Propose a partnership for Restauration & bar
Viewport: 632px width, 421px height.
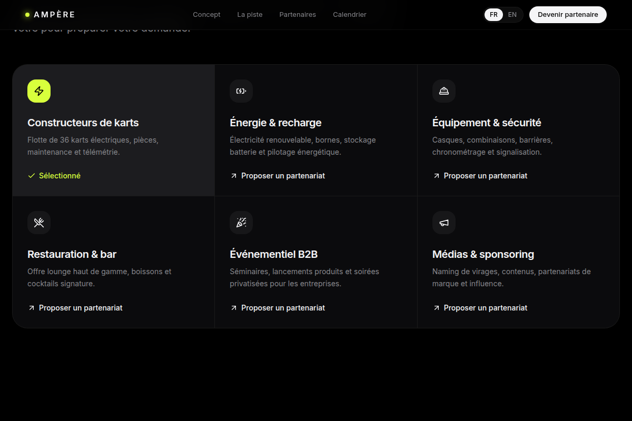pyautogui.click(x=75, y=308)
